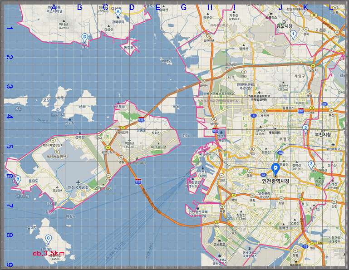The width and height of the screenshot is (349, 270).
Task: Click the 동검도 island label
Action: [129, 47]
